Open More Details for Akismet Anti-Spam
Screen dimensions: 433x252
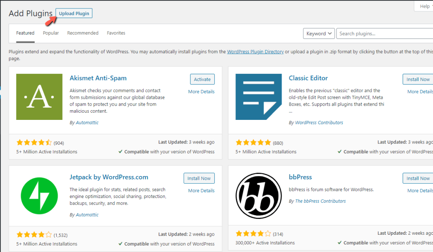coord(201,92)
